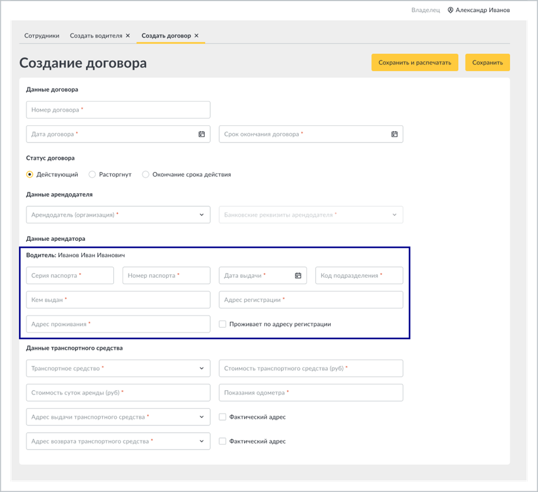Open calendar for Срок окончания договора
Image resolution: width=538 pixels, height=492 pixels.
394,134
